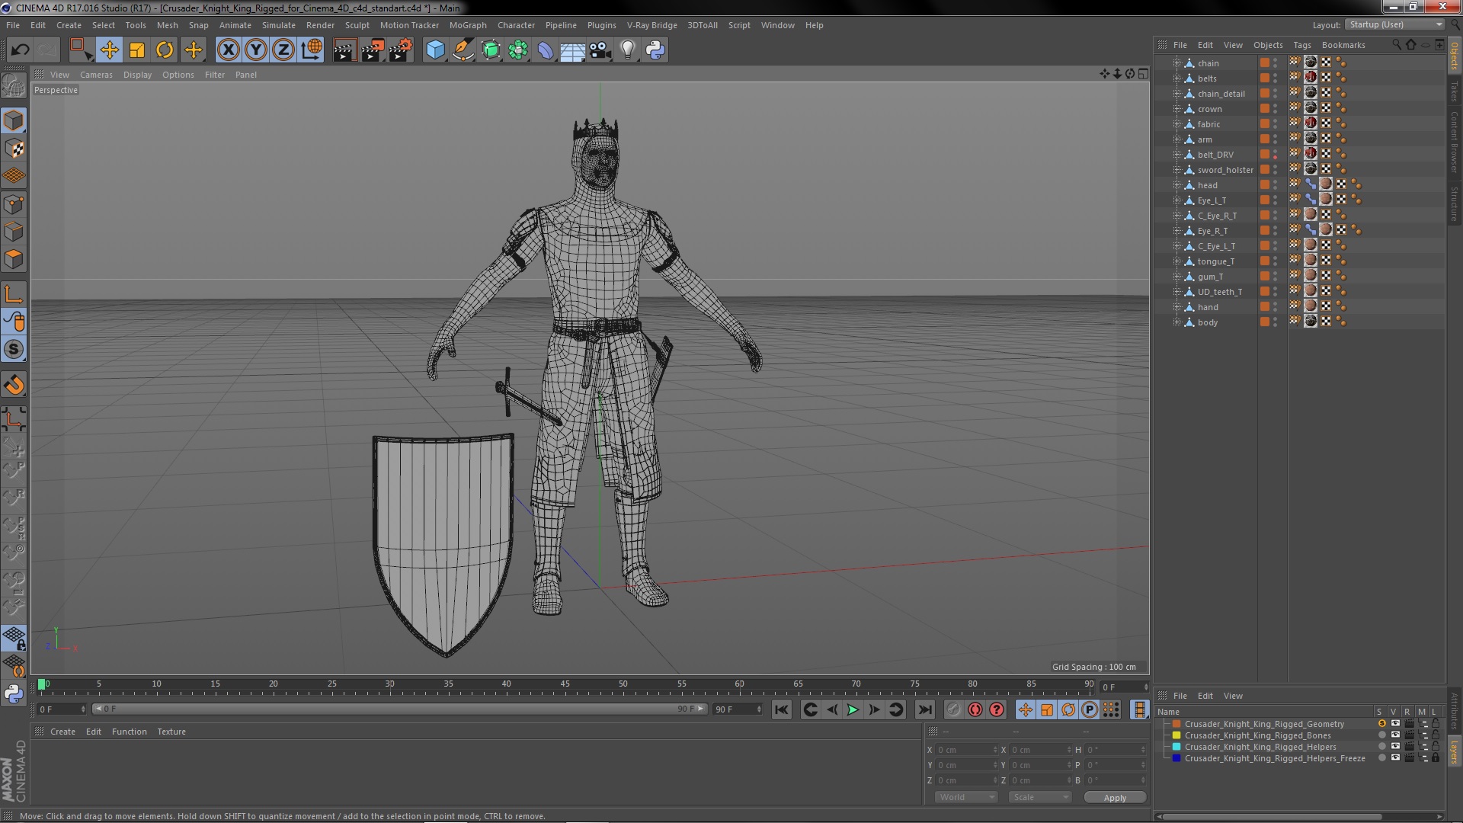Screen dimensions: 1463x823
Task: Open Python script icon in top toolbar
Action: 655,50
